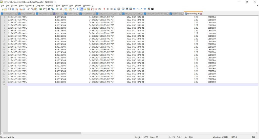The height and width of the screenshot is (139, 259).
Task: Click Windows (CR LF) in status bar
Action: click(x=220, y=137)
